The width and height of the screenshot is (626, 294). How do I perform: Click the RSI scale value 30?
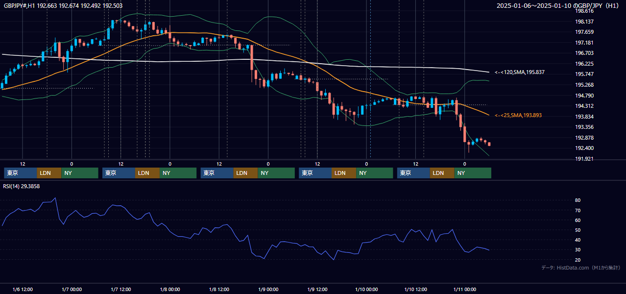578,250
